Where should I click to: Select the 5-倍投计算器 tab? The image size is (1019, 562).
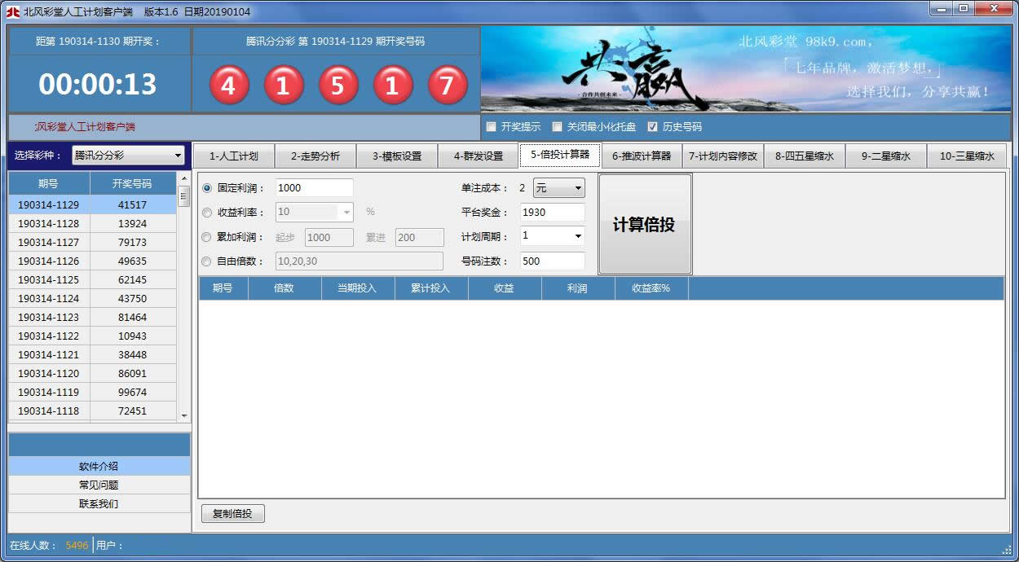click(x=560, y=155)
